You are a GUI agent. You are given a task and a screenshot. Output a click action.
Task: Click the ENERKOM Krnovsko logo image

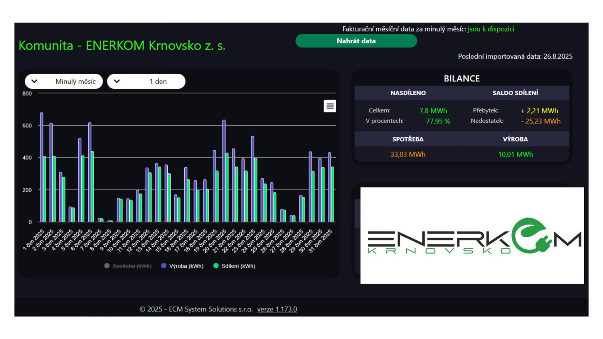coord(472,235)
